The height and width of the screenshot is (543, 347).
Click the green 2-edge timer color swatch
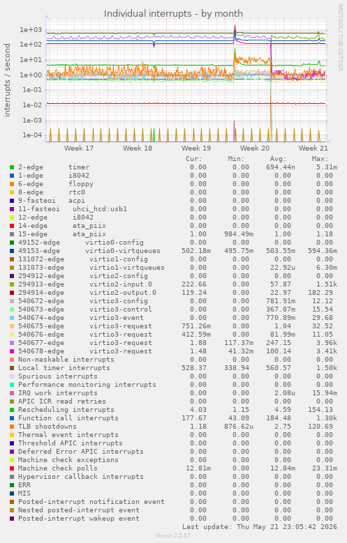[12, 167]
